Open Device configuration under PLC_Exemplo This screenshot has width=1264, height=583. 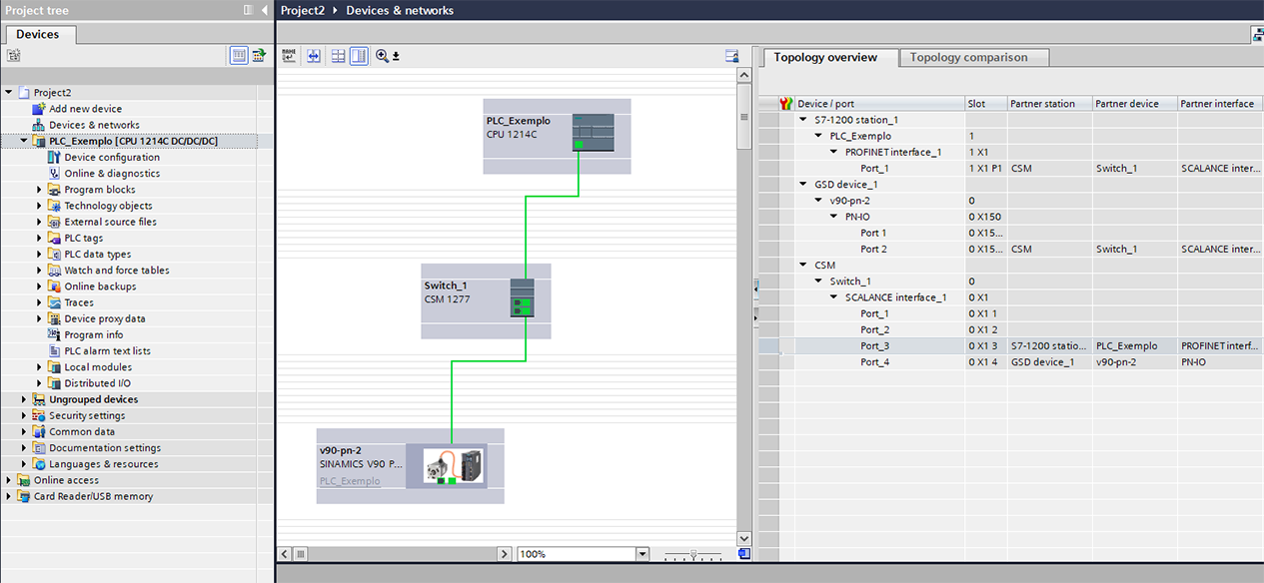tap(112, 158)
